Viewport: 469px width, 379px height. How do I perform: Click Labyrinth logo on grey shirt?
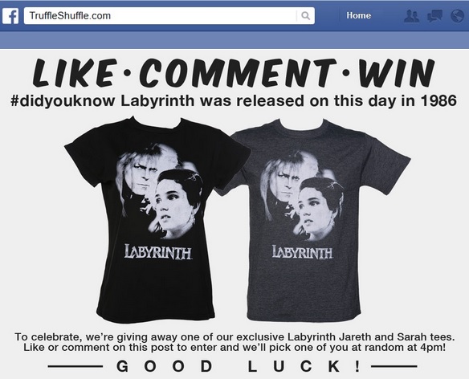[302, 251]
